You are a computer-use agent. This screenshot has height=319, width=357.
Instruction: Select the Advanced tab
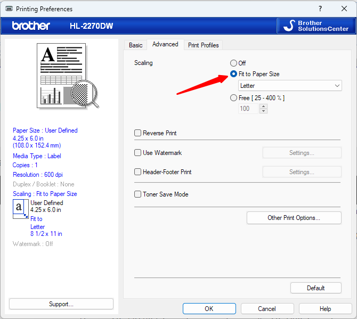pyautogui.click(x=165, y=44)
